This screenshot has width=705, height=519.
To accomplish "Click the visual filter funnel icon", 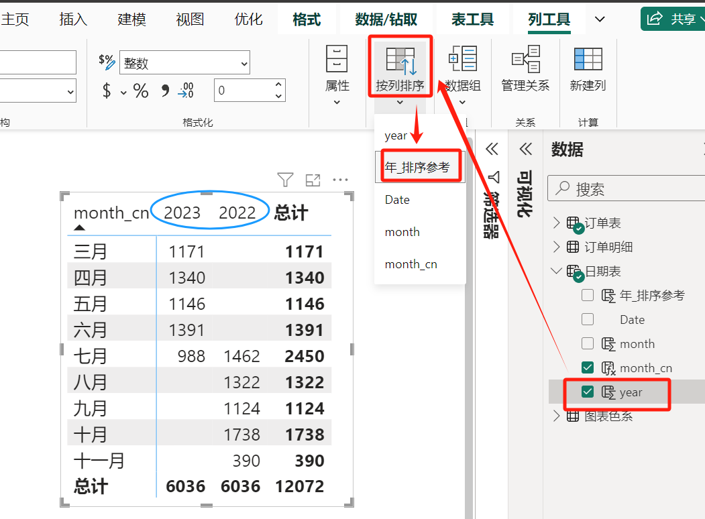I will click(x=285, y=180).
